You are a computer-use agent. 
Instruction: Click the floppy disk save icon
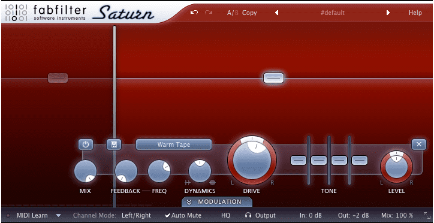point(114,144)
